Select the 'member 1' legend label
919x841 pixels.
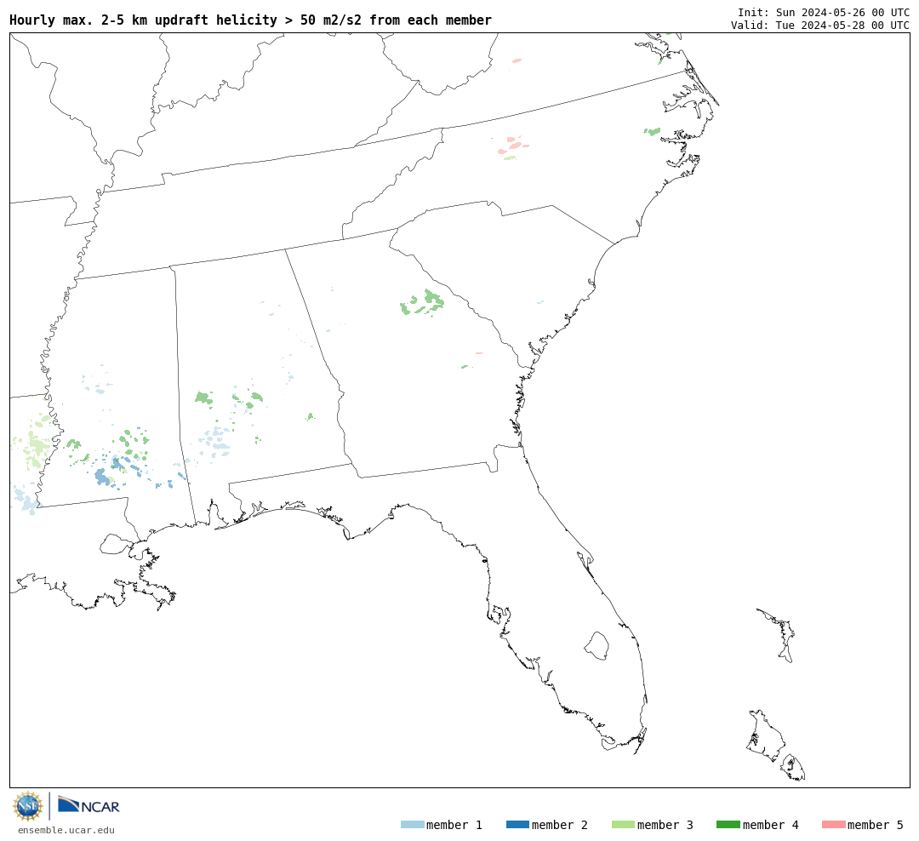pos(454,825)
